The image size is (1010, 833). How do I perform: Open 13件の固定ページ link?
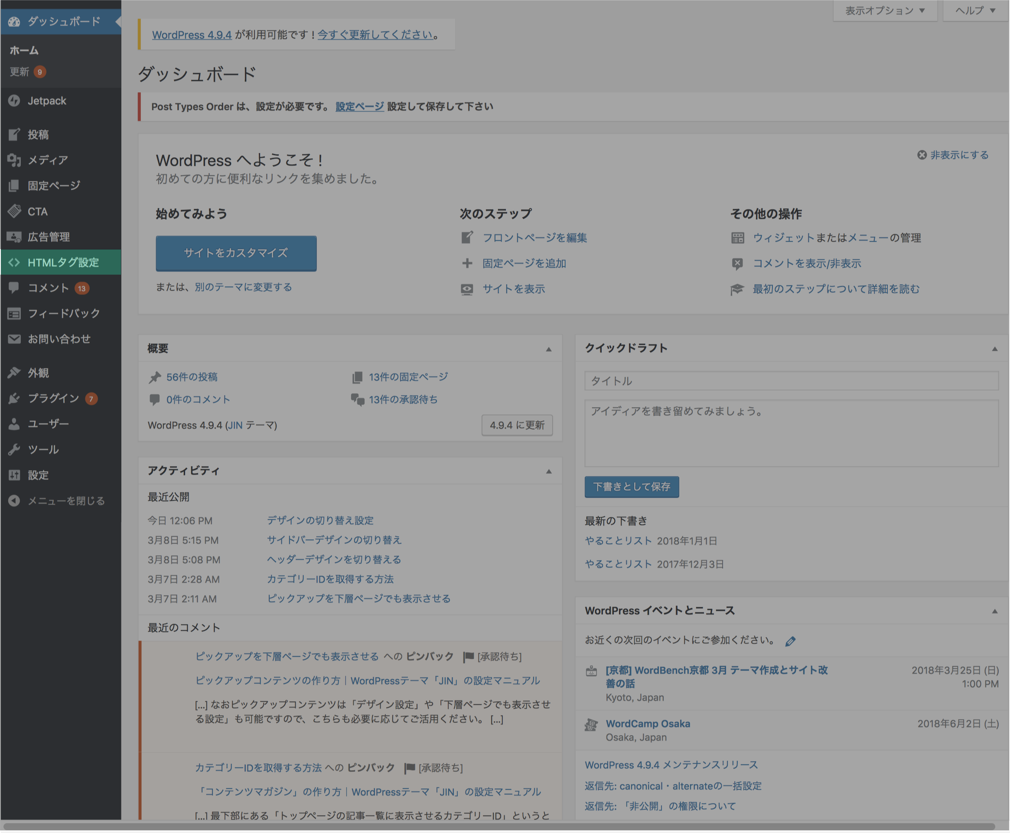coord(408,377)
